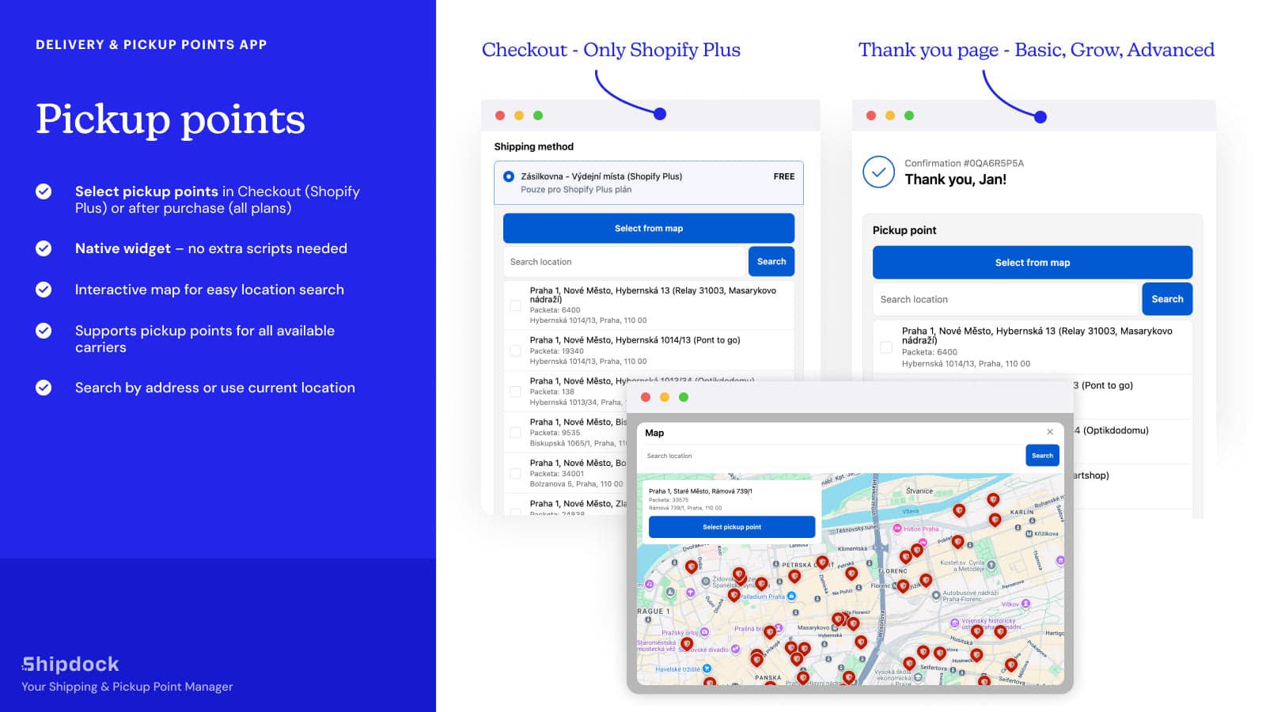Viewport: 1266px width, 712px height.
Task: Click the checkmark bullet next to Native widget
Action: 44,248
